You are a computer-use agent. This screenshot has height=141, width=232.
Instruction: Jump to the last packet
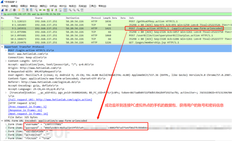(x=56, y=10)
